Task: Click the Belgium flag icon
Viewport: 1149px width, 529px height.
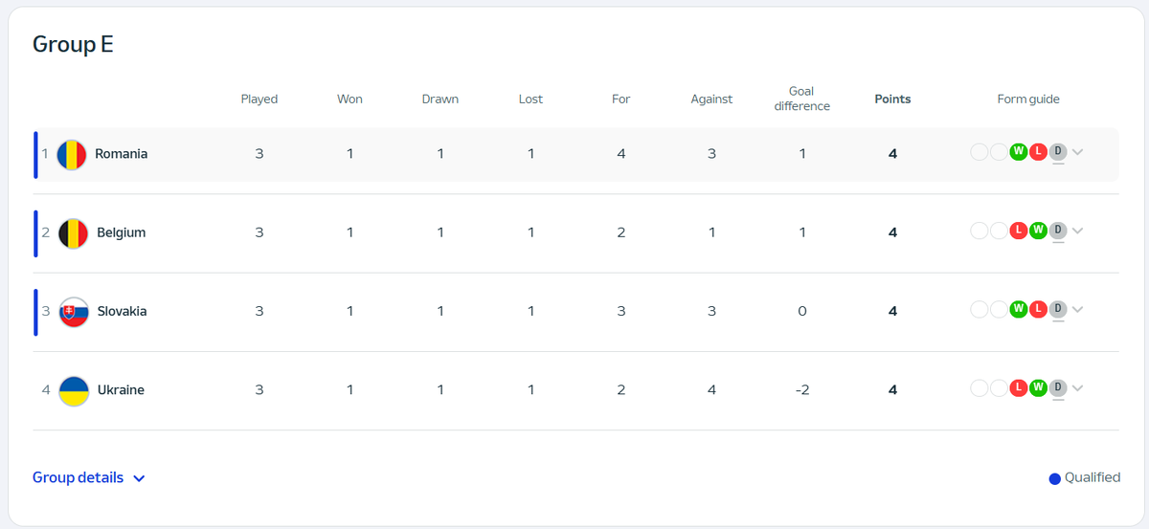Action: point(74,233)
